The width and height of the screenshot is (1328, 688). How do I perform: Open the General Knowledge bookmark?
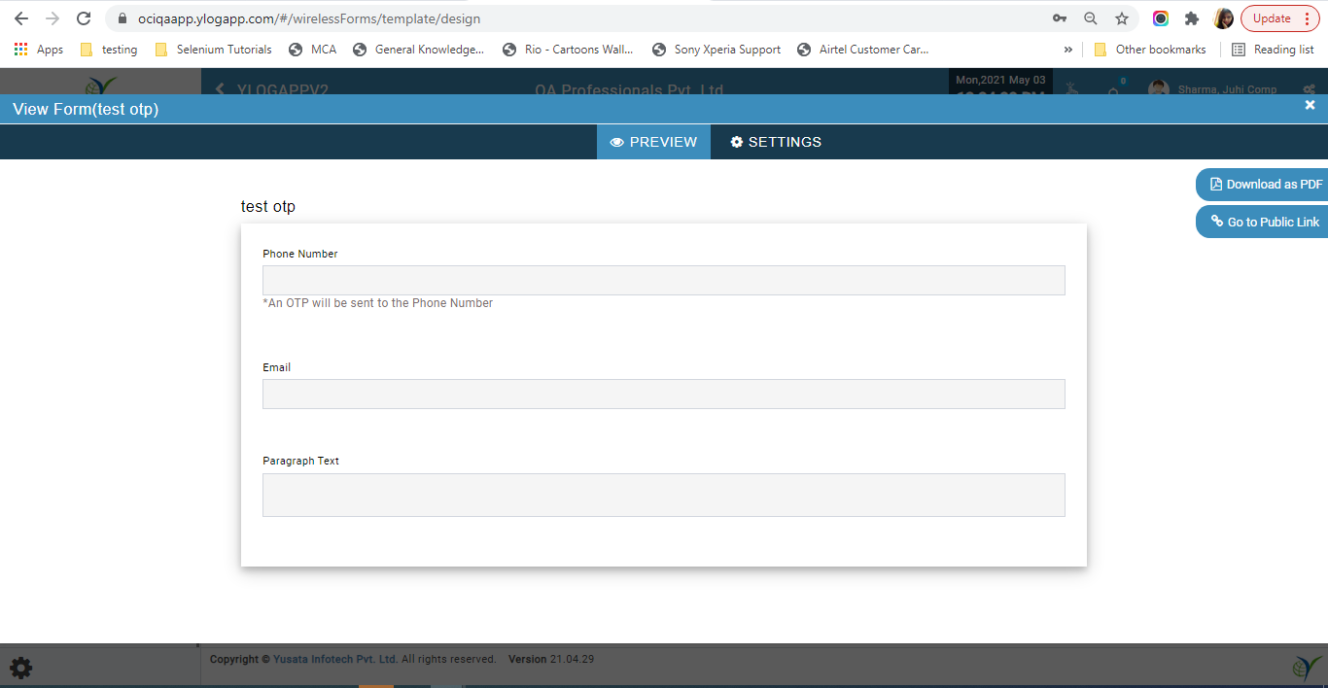(418, 50)
